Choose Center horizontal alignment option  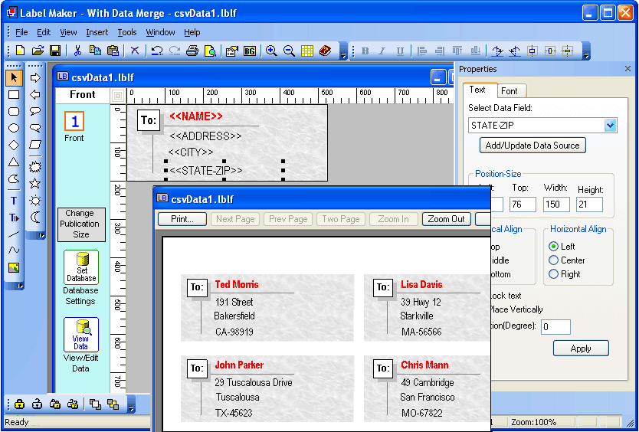click(x=554, y=260)
